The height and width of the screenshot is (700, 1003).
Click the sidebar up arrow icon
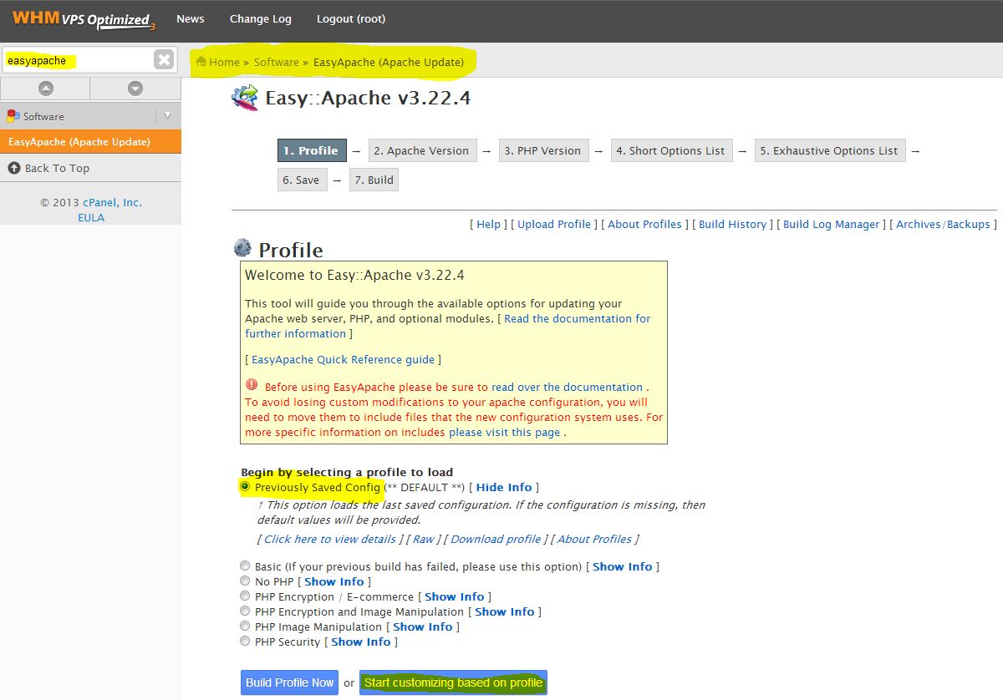pyautogui.click(x=46, y=89)
